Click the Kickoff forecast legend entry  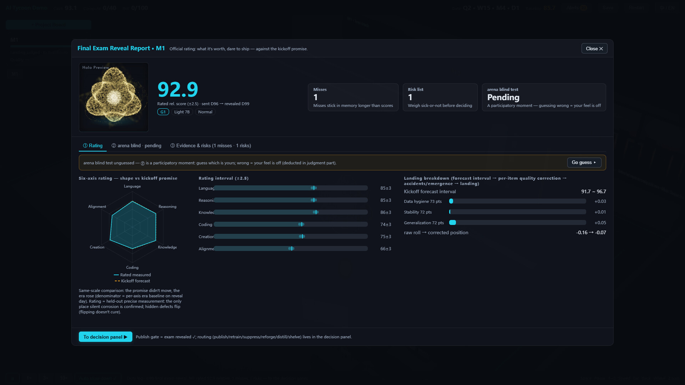[x=132, y=281]
